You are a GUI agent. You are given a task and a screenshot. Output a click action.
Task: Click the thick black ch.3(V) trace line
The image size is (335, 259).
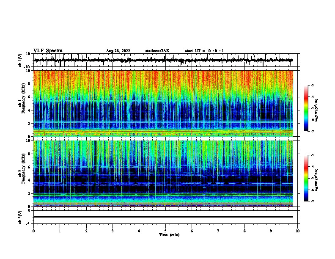point(163,217)
